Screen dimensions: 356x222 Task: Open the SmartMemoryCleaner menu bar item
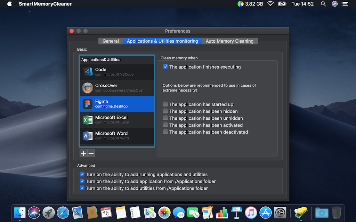tap(45, 4)
